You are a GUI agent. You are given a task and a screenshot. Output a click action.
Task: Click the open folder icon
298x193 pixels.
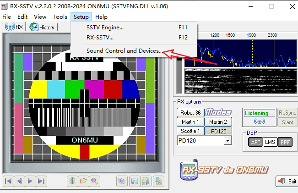[83, 181]
